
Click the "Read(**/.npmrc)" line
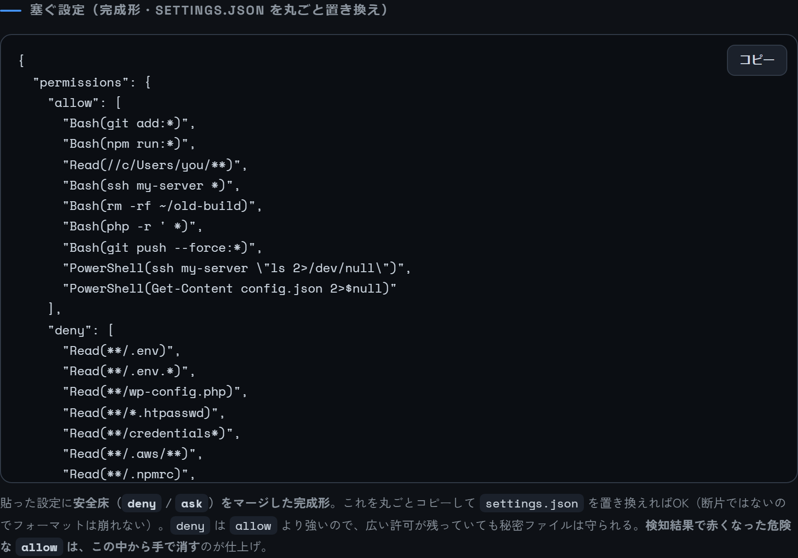coord(129,474)
